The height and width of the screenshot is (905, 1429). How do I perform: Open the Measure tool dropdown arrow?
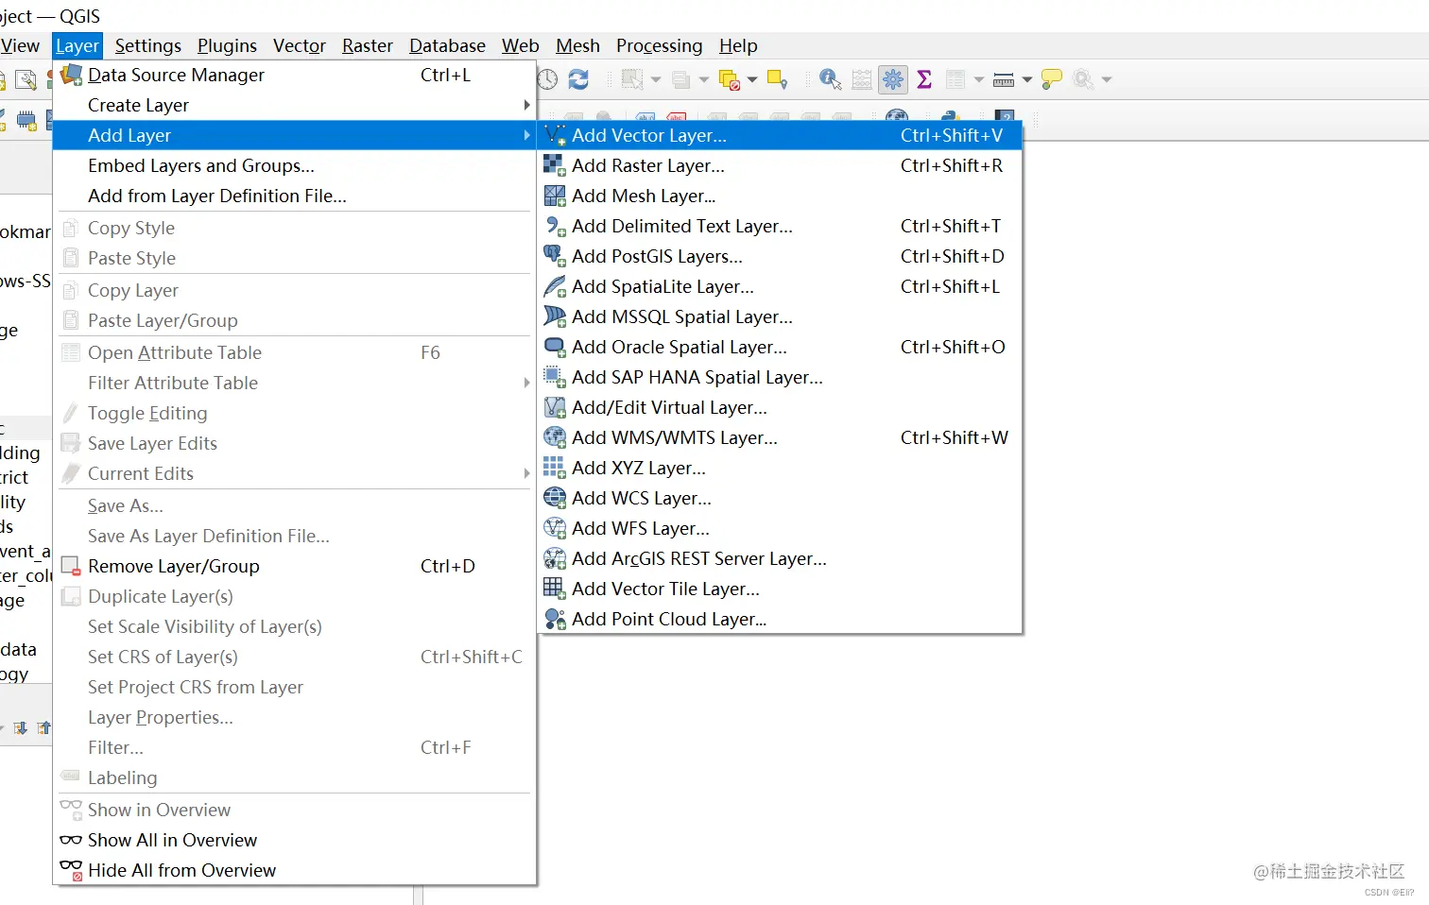click(1027, 80)
